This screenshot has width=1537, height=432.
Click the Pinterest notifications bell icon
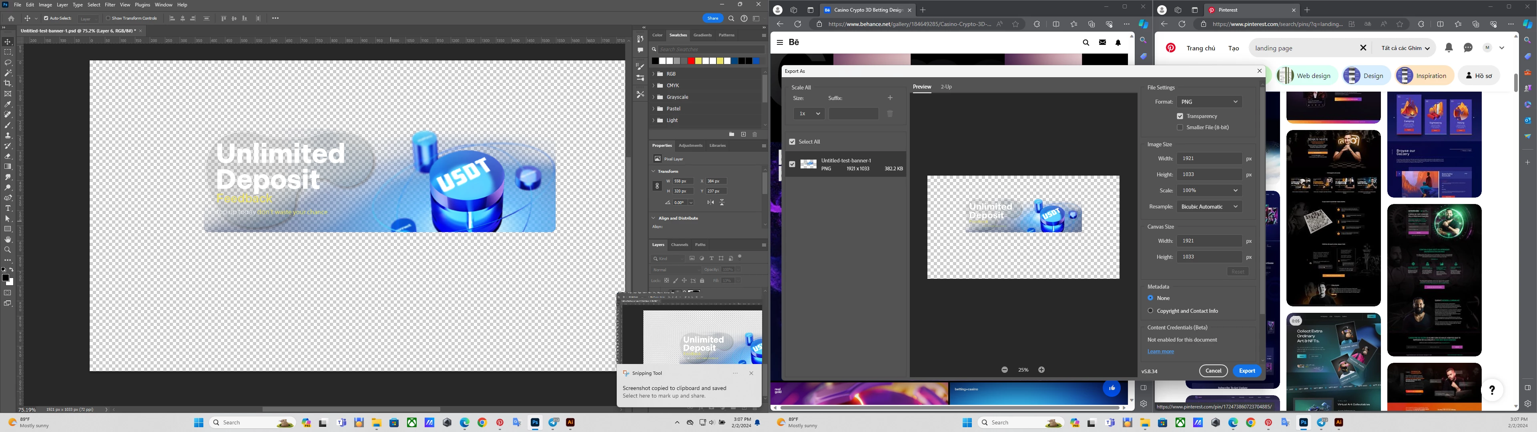[x=1449, y=48]
